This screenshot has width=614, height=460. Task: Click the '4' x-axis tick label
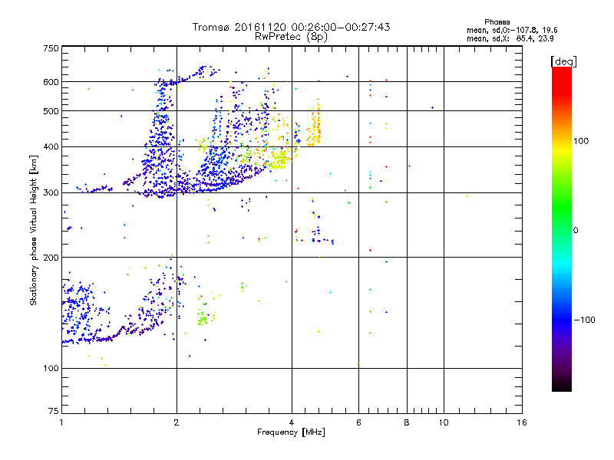click(x=292, y=422)
